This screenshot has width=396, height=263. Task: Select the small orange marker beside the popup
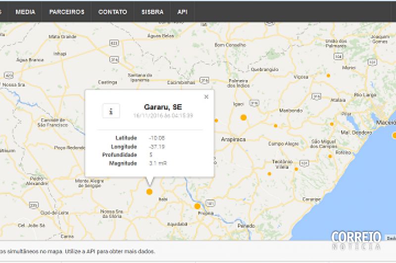pos(216,120)
